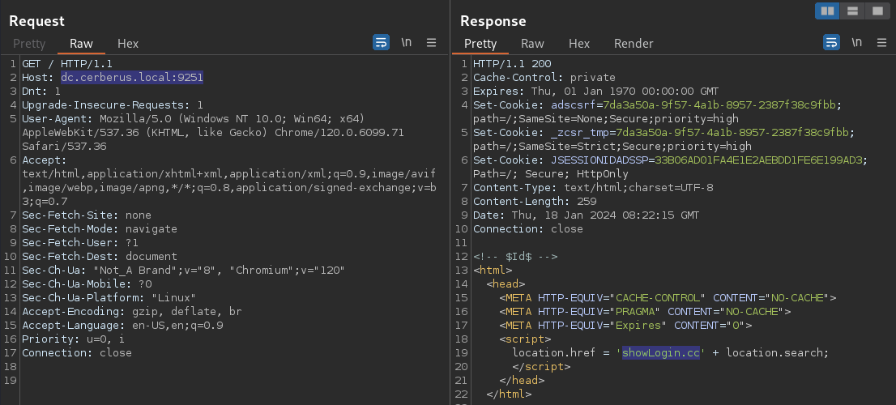Viewport: 896px width, 405px height.
Task: Click the Sec-Ch-Ua-Mobile: ?0 line
Action: tap(87, 283)
